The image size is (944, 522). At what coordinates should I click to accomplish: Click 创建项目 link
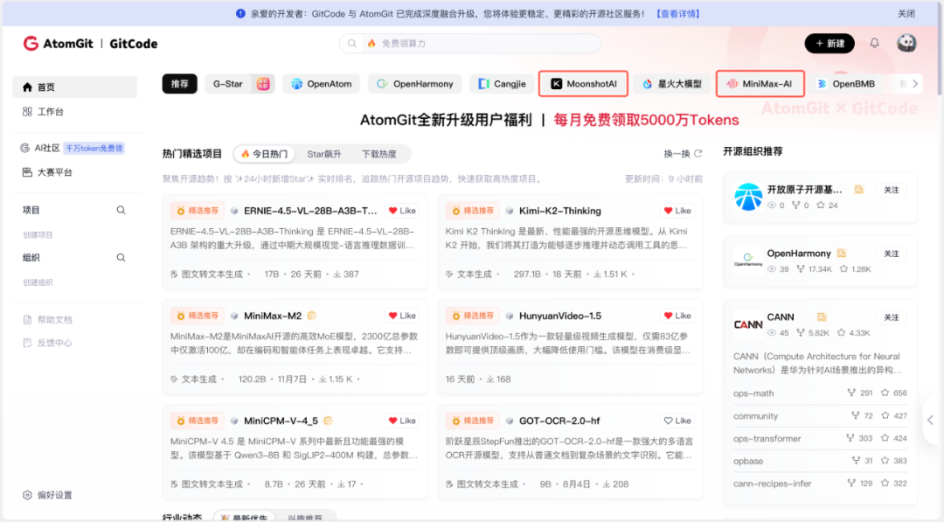(x=38, y=235)
